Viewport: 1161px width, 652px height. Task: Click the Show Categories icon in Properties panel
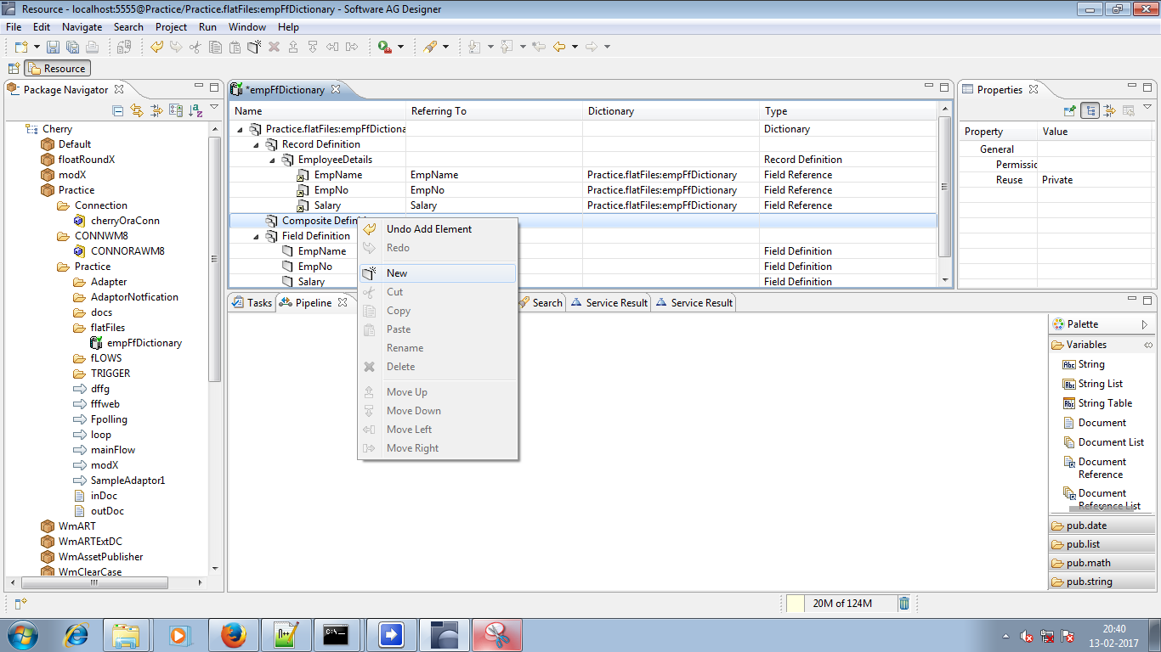[1090, 111]
